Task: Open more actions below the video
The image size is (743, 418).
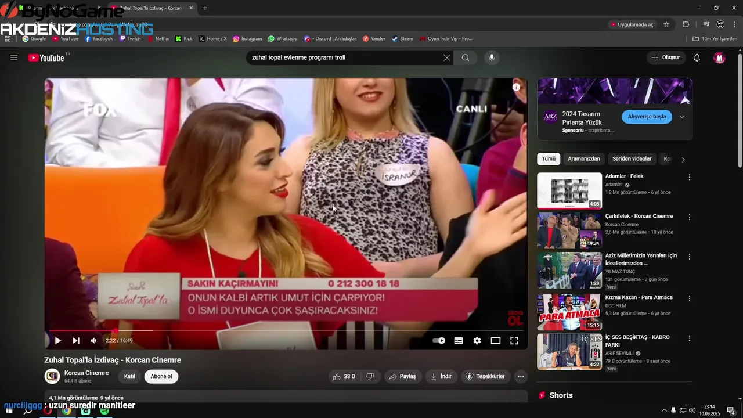Action: [521, 376]
